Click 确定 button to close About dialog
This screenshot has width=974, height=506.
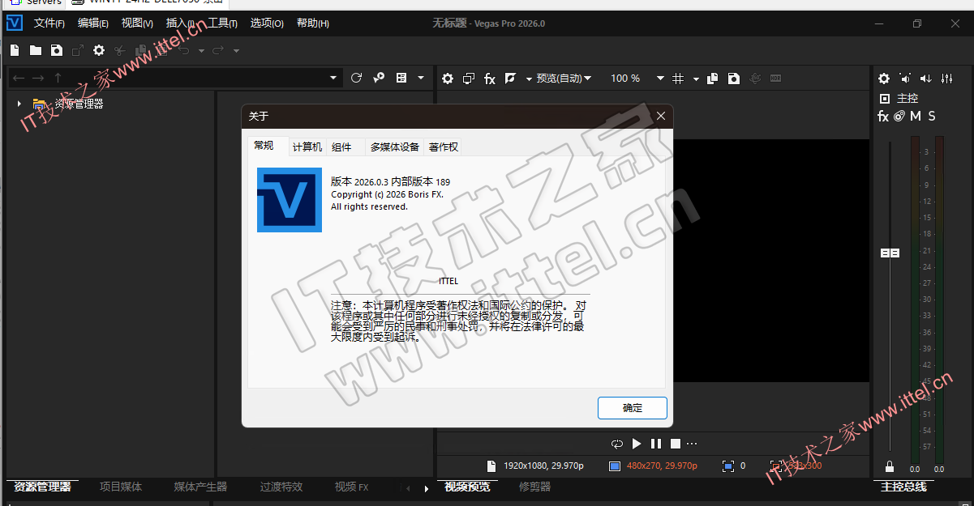[633, 408]
